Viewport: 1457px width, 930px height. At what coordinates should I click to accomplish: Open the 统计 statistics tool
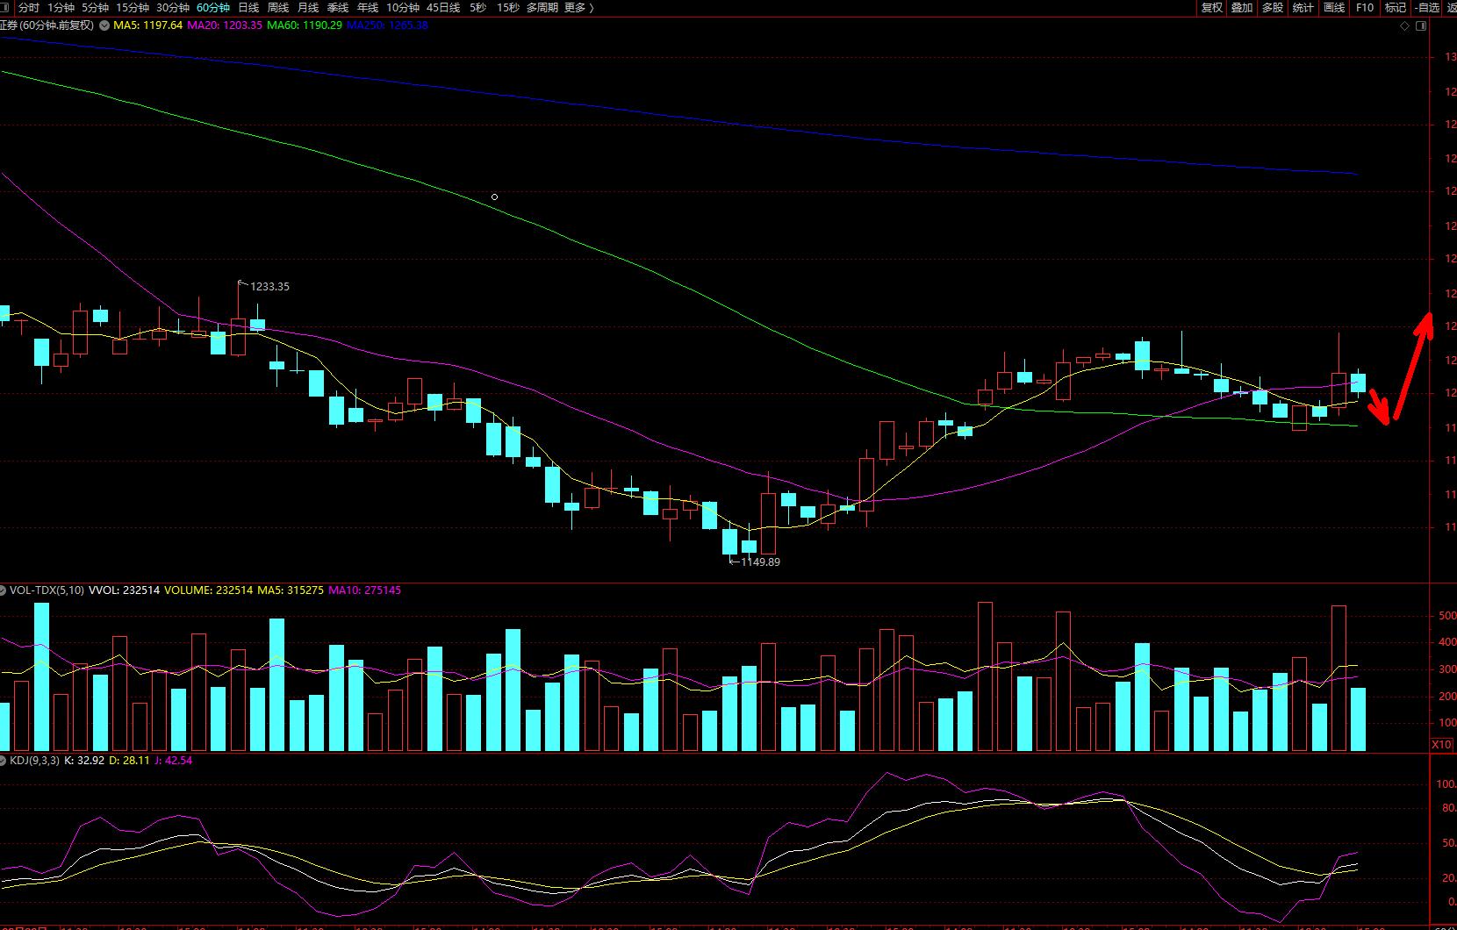(x=1303, y=8)
